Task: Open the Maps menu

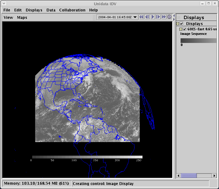Action: pyautogui.click(x=22, y=17)
